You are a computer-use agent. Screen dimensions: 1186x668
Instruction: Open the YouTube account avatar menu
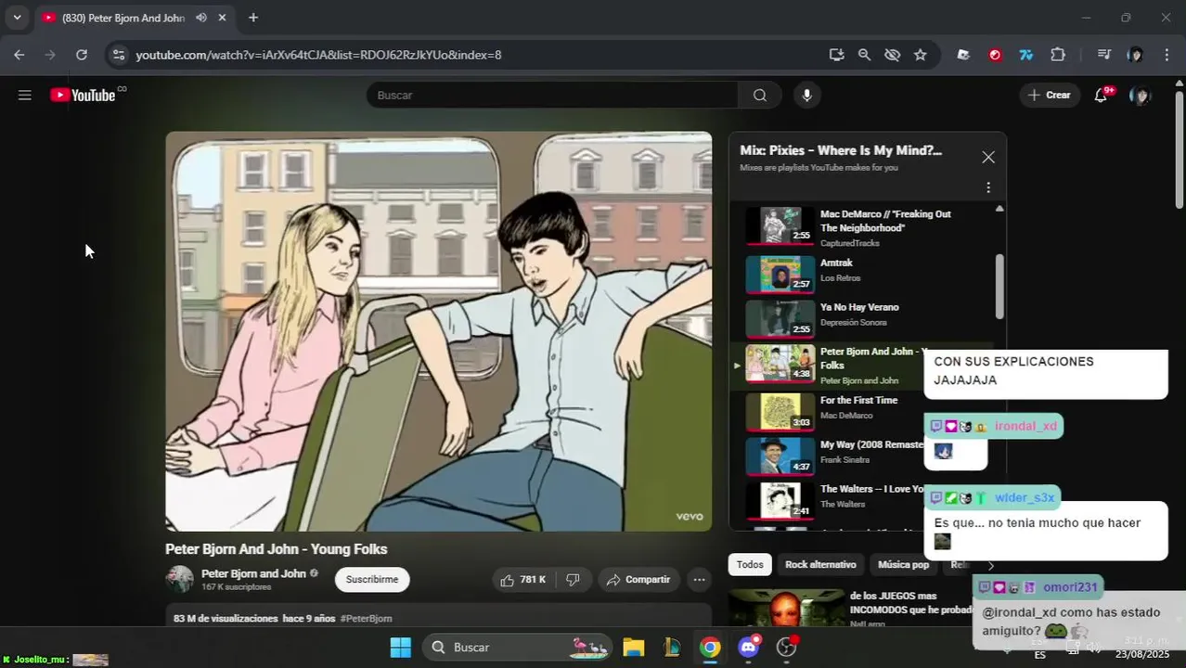(x=1141, y=95)
